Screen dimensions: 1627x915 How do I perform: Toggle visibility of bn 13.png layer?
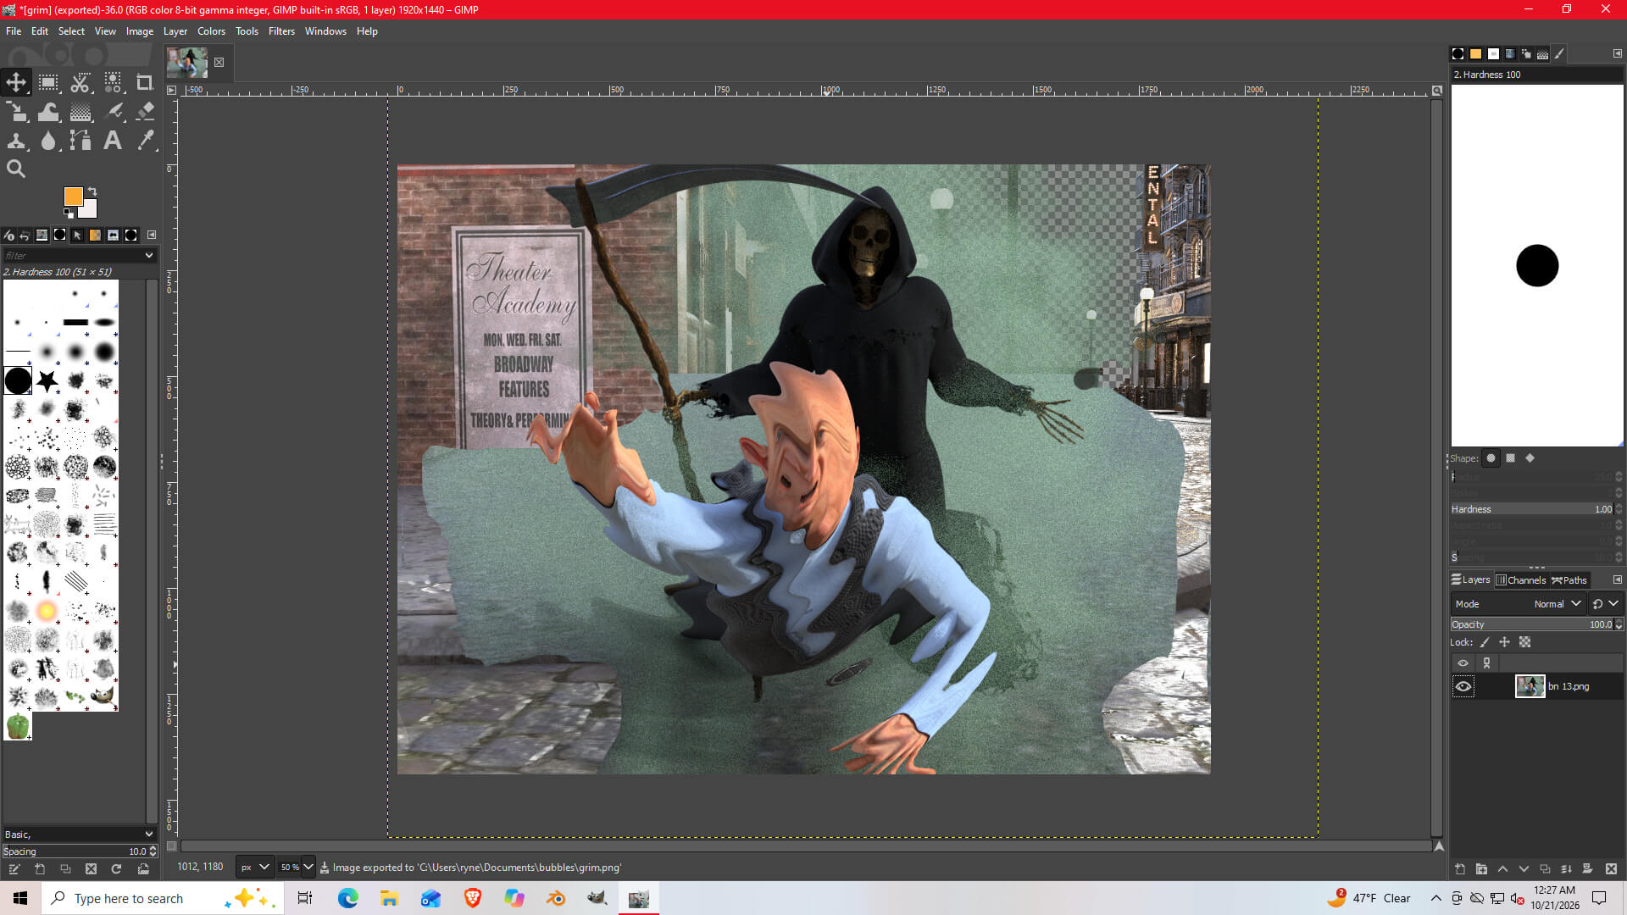pos(1463,686)
